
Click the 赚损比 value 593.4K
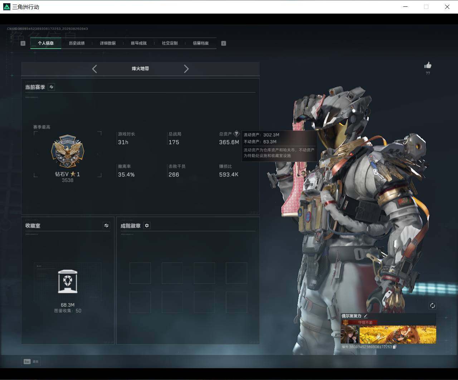[x=229, y=174]
